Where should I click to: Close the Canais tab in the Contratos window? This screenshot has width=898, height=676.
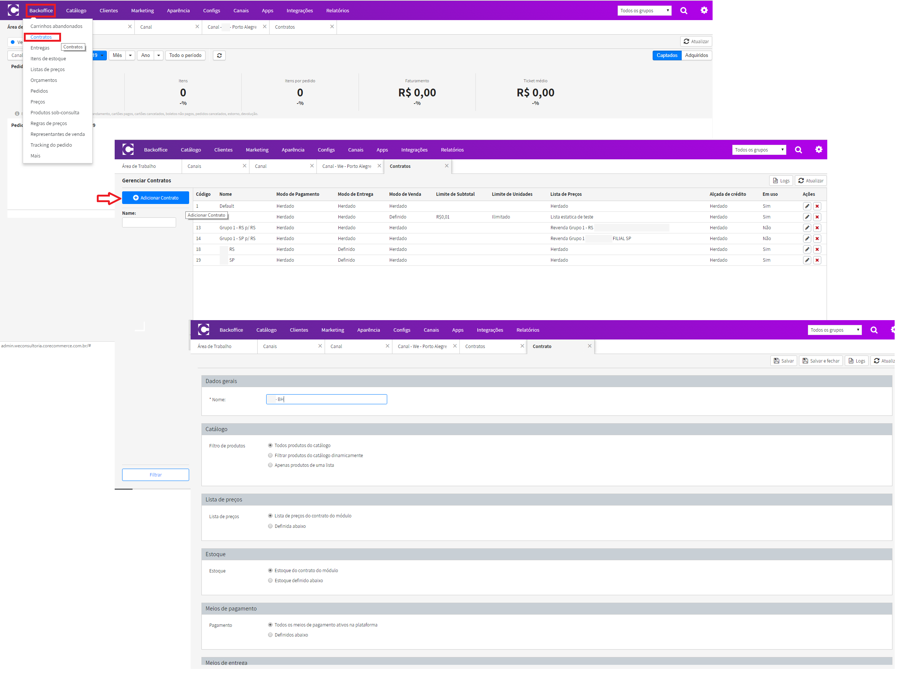[244, 166]
